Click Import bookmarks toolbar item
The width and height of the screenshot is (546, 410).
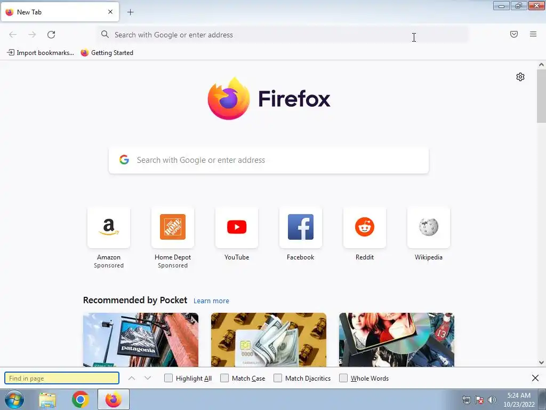click(x=41, y=53)
